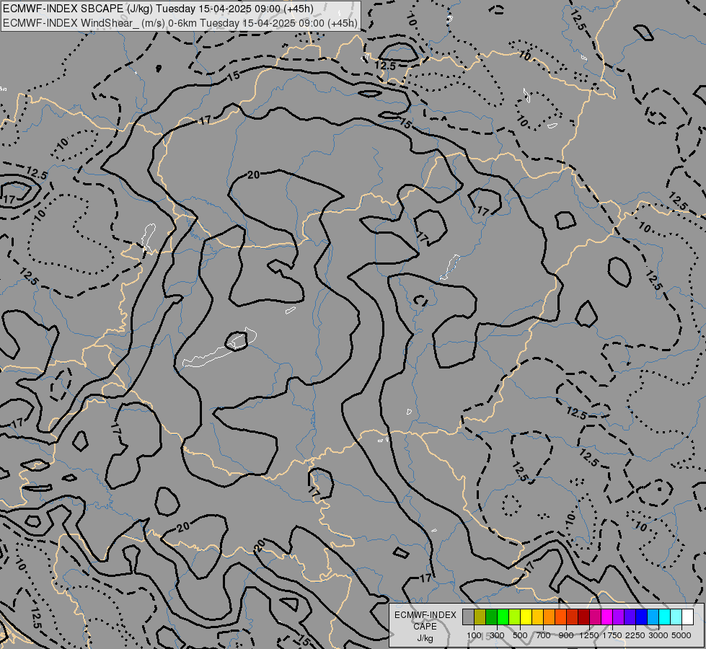Click the legend value '5000'
The width and height of the screenshot is (706, 649).
point(681,635)
